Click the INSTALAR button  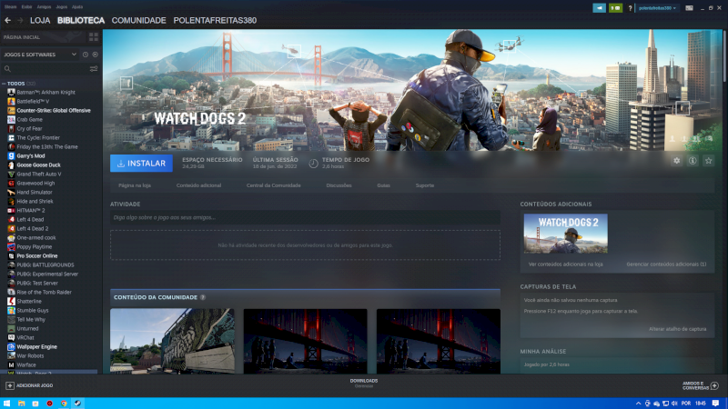tap(141, 164)
